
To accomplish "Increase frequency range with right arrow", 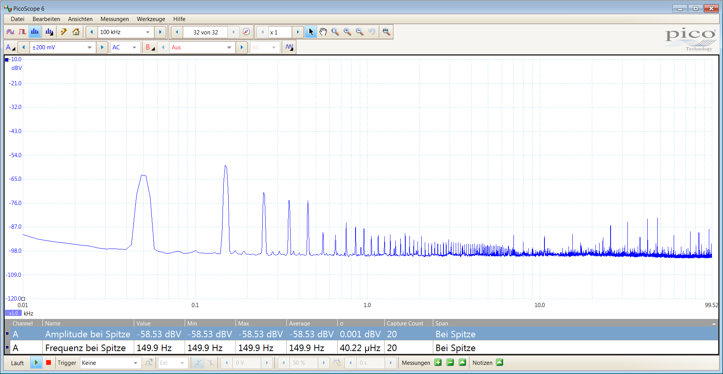I will tap(160, 32).
